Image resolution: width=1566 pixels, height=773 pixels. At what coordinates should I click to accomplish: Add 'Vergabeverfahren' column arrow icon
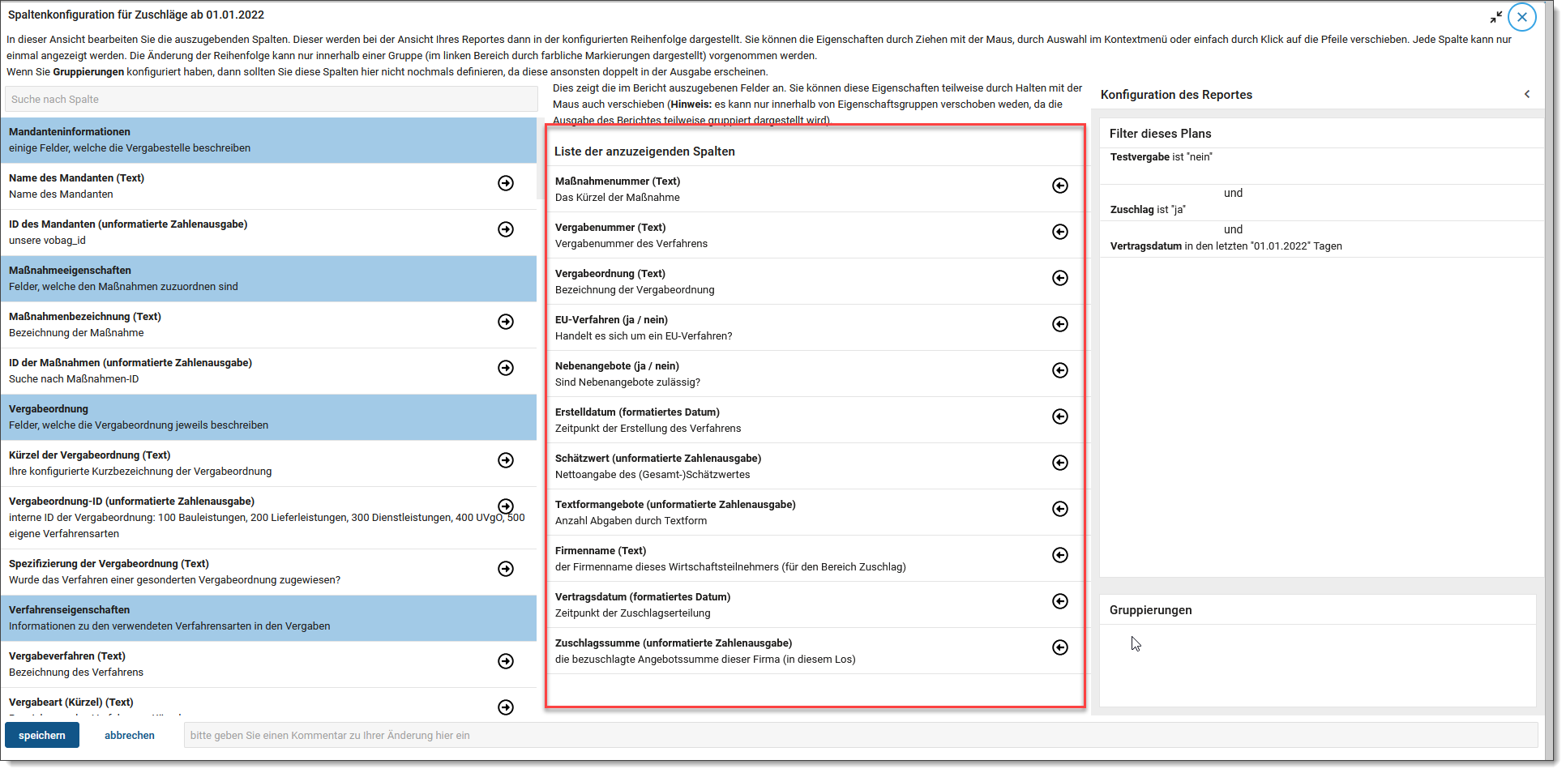[x=506, y=661]
